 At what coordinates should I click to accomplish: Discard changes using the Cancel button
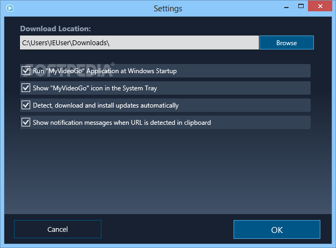(58, 229)
